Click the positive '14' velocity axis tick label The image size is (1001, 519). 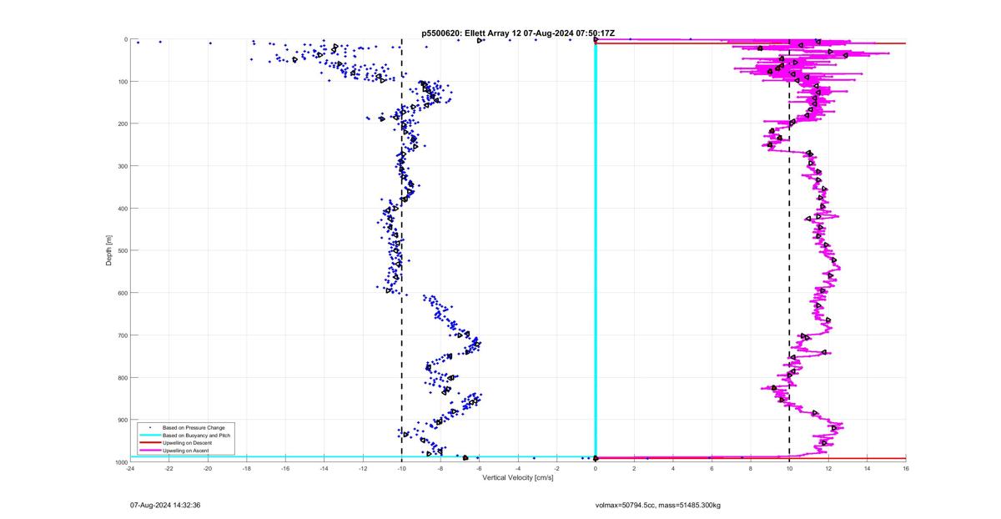[867, 468]
